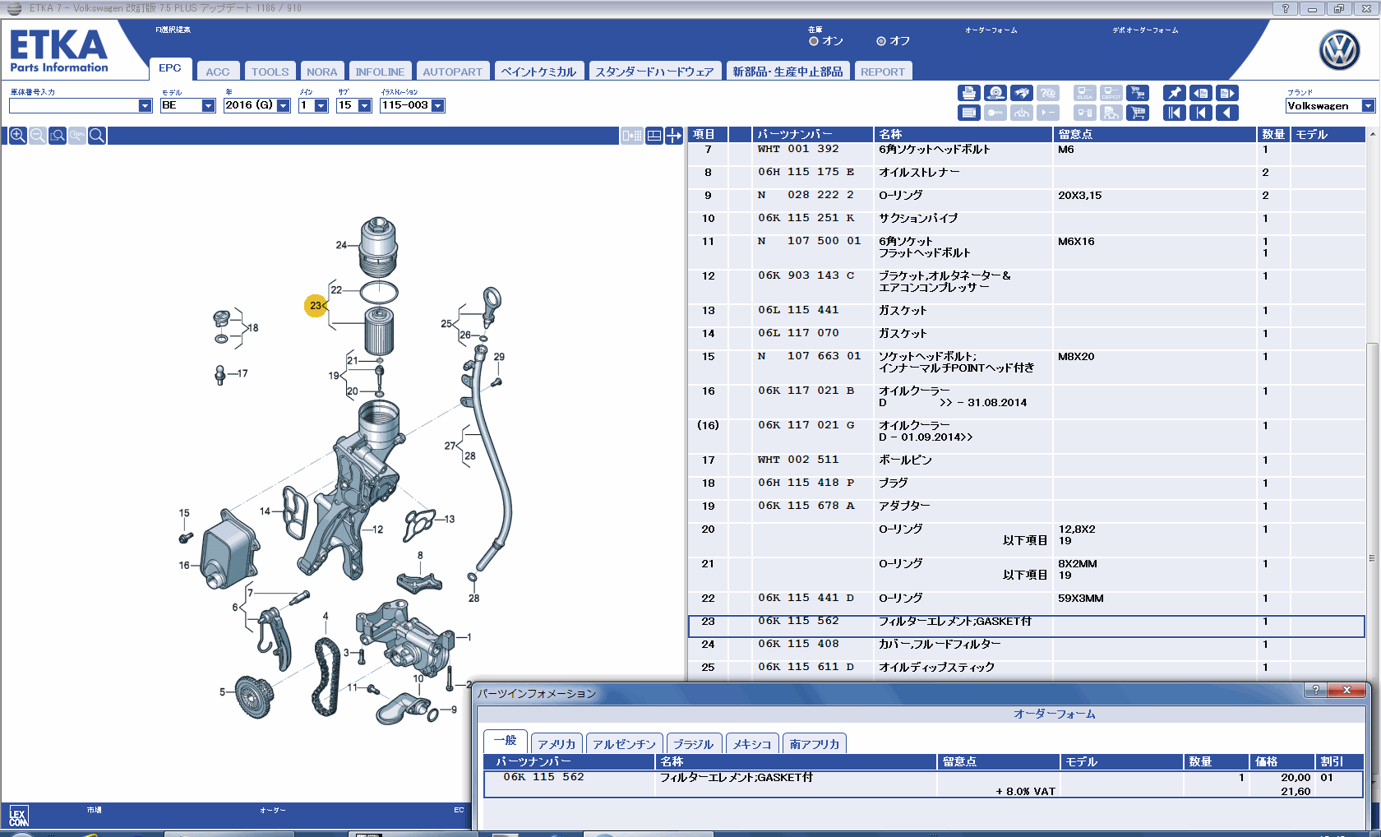Open the illustration dropdown showing 115-003

point(438,106)
